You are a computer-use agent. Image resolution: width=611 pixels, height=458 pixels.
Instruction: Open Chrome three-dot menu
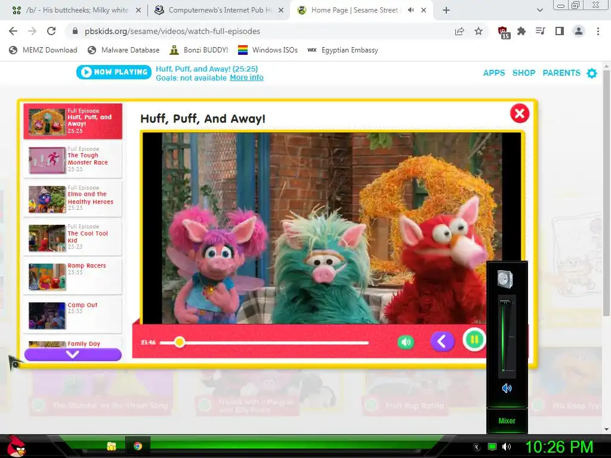[598, 31]
